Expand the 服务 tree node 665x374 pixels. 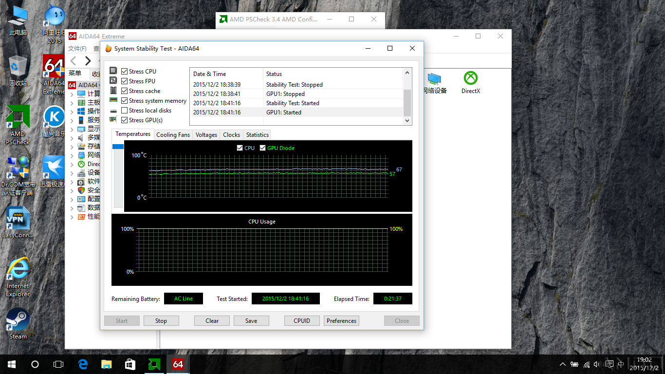(72, 120)
